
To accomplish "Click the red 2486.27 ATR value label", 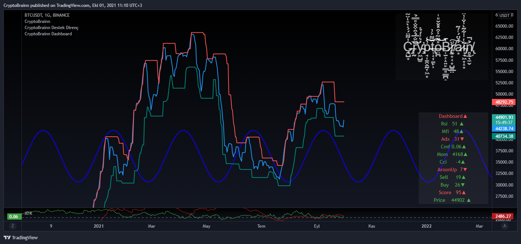I will pos(502,216).
